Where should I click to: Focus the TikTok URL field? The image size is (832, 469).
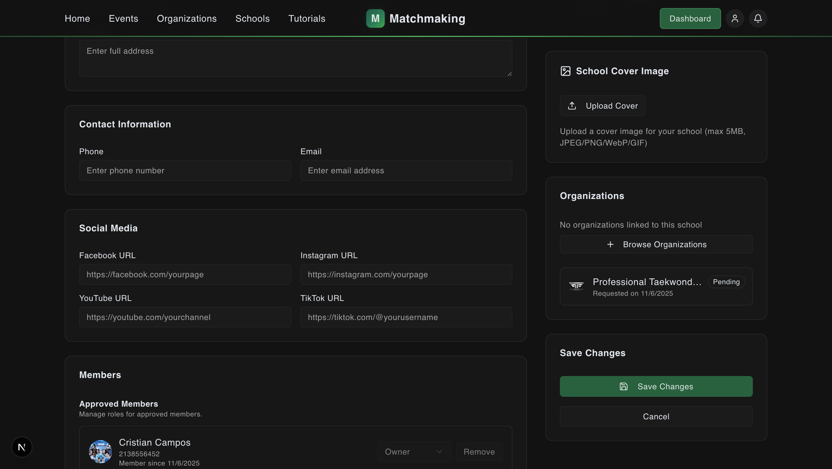click(x=406, y=317)
